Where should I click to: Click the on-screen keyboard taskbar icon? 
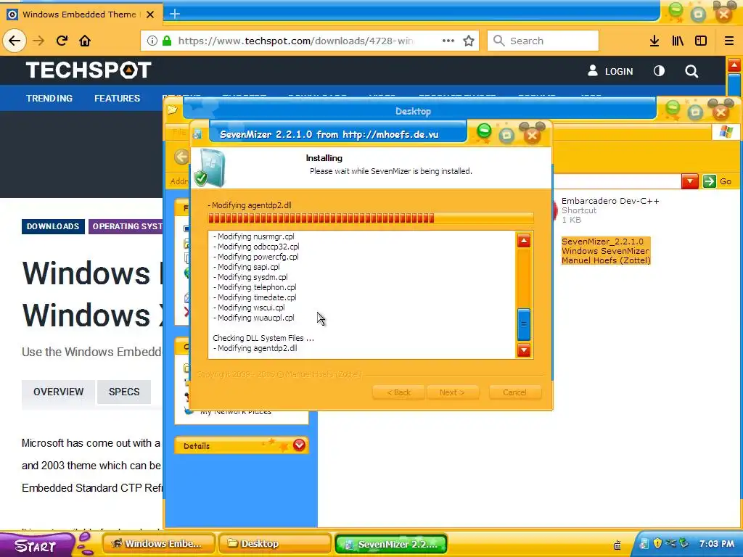click(617, 545)
